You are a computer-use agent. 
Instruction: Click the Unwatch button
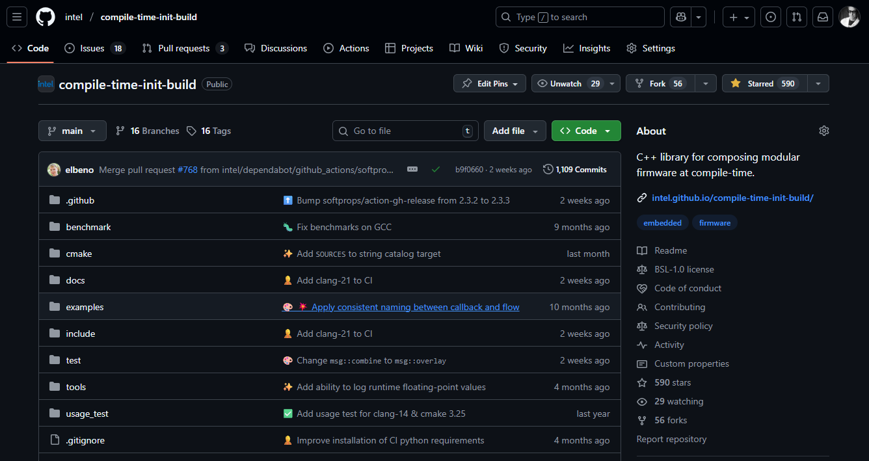(x=567, y=83)
